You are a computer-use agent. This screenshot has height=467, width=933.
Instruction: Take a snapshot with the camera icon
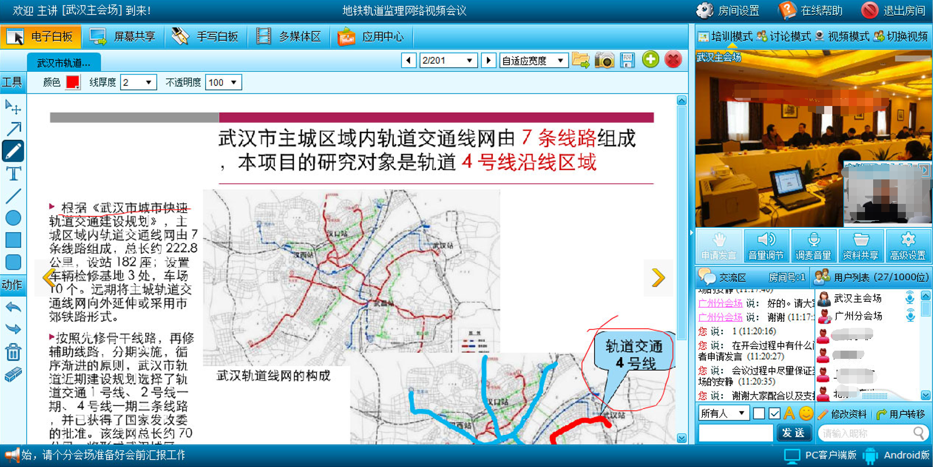pos(604,60)
